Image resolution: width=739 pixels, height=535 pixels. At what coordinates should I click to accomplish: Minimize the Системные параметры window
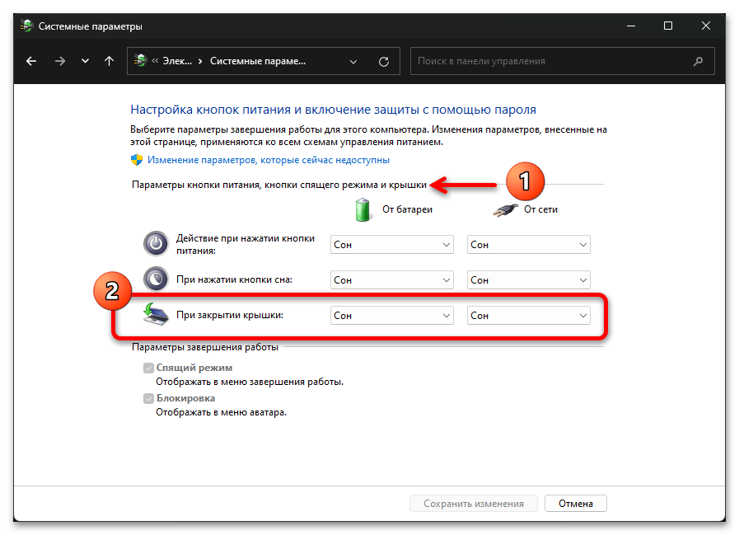630,26
